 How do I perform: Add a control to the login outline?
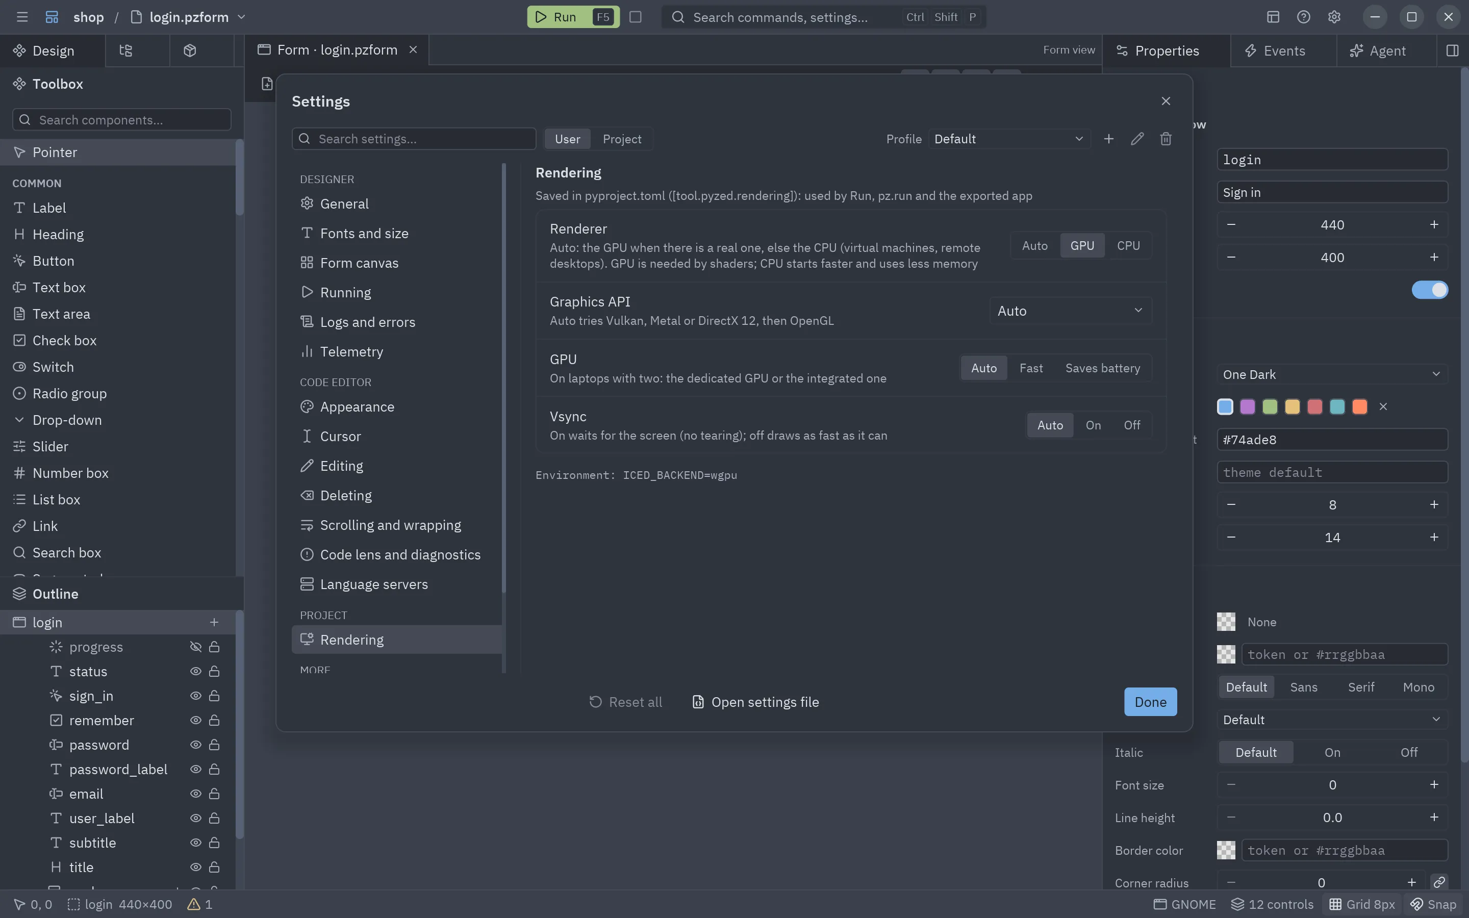coord(214,622)
